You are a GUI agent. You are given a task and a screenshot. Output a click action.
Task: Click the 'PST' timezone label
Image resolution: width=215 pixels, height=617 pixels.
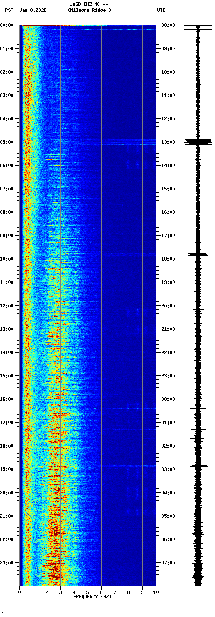tap(9, 10)
